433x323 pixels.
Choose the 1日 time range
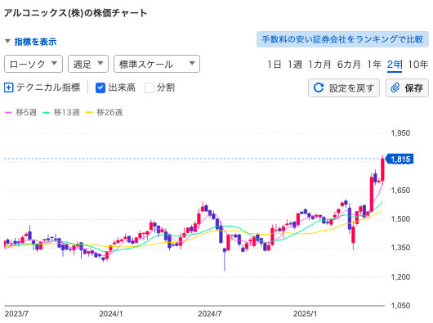[x=275, y=65]
